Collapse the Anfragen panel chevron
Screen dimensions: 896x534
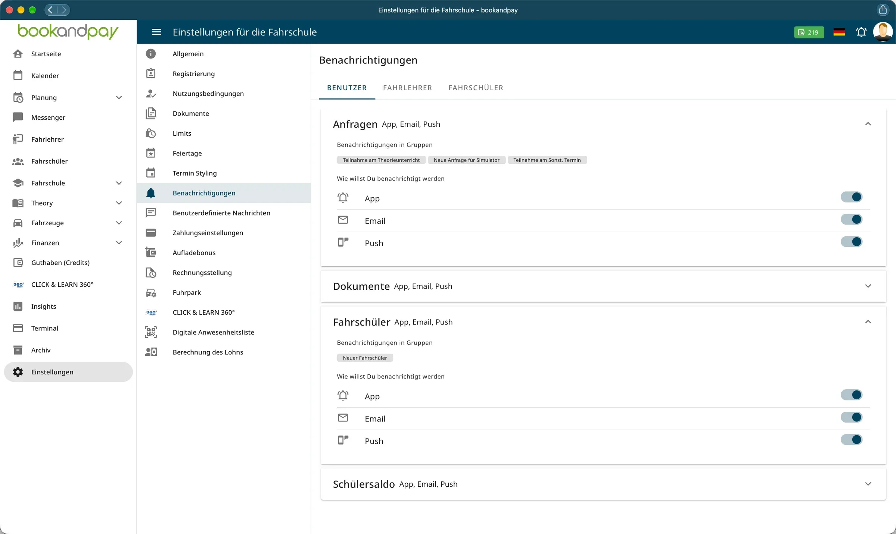point(868,124)
